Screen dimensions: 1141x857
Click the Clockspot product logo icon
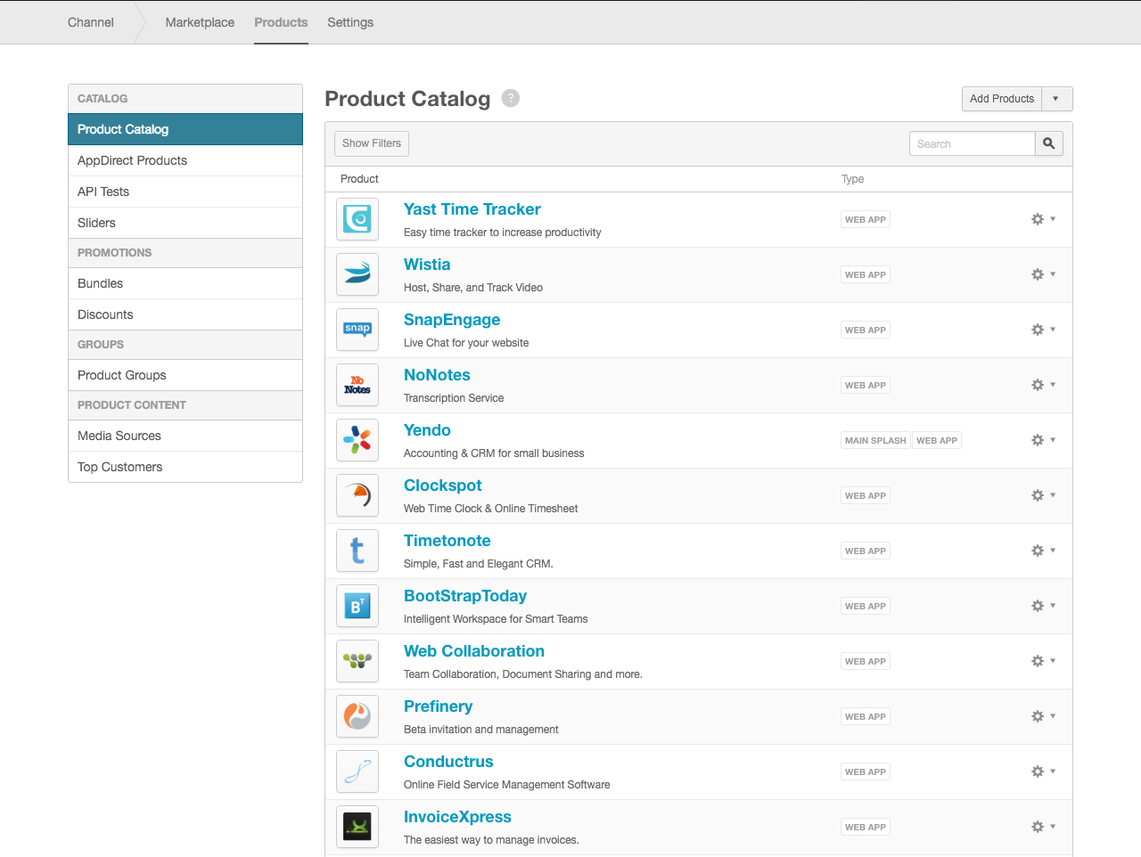click(x=357, y=495)
